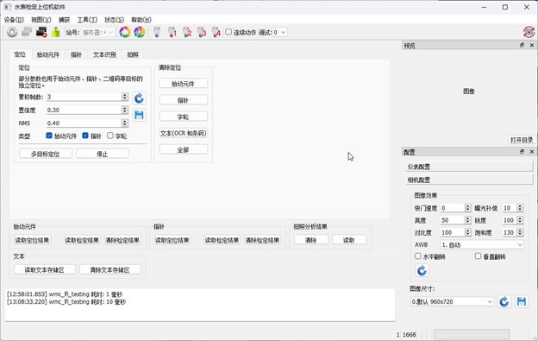Open the 设备(D) menu
The width and height of the screenshot is (538, 341).
point(14,20)
